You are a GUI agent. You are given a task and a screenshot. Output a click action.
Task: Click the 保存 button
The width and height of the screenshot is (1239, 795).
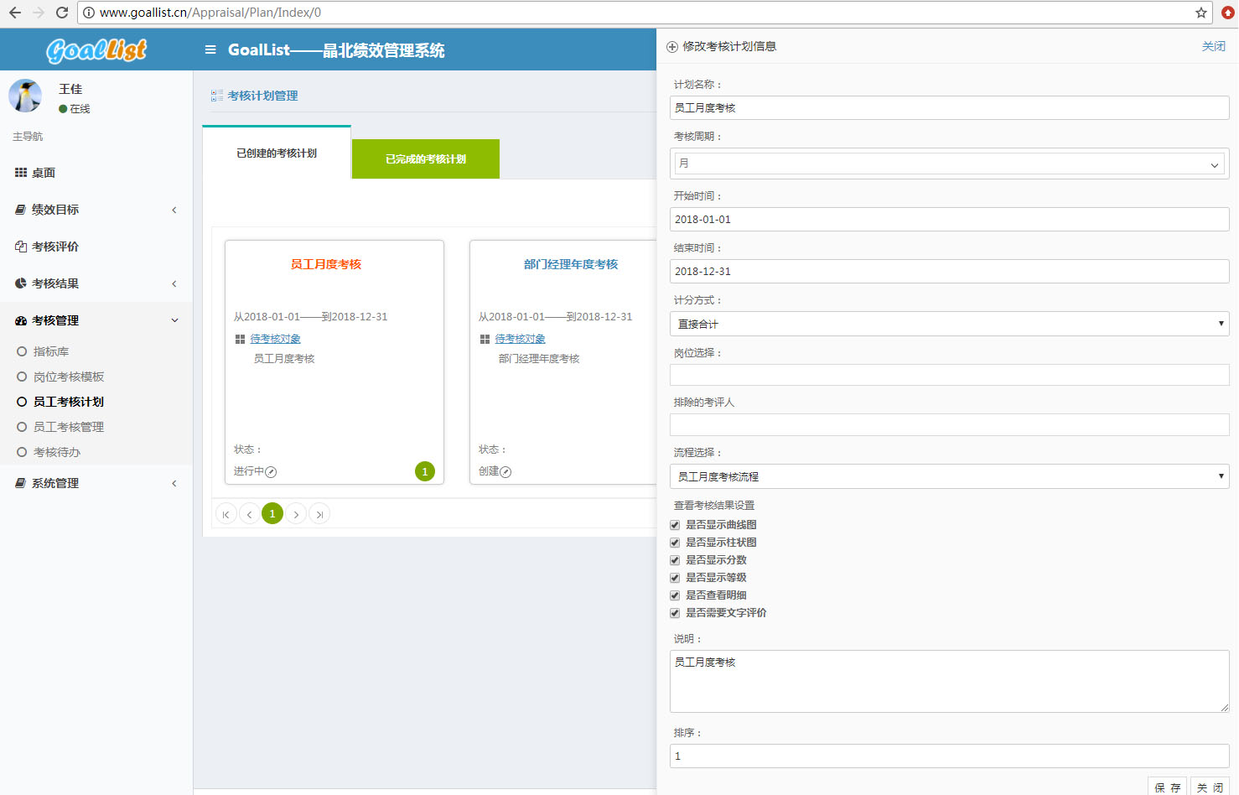tap(1168, 787)
